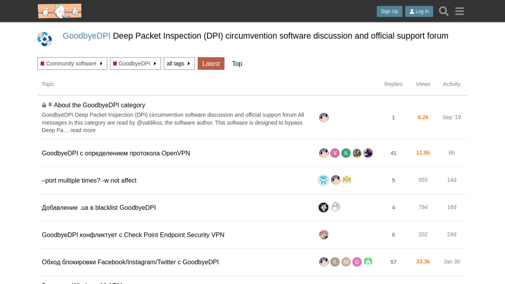Click reply count 57 in Facebook/Instagram/Twitter row
Viewport: 505px width, 284px height.
[393, 262]
